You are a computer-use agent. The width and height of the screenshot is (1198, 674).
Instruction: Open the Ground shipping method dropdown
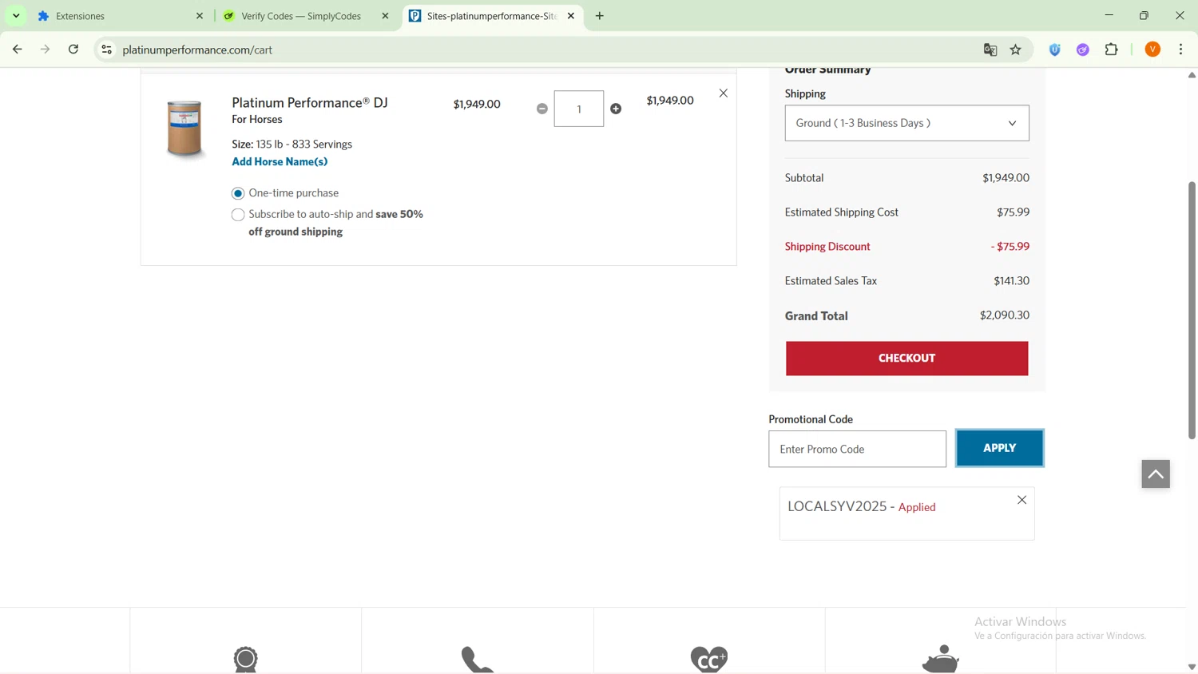[906, 123]
